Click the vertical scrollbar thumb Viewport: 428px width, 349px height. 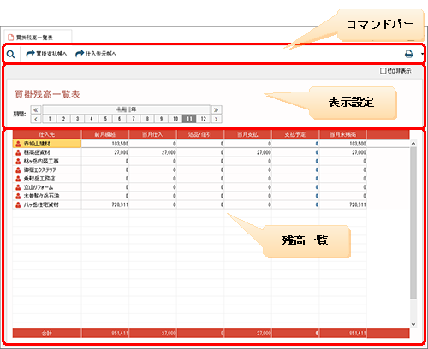click(413, 222)
